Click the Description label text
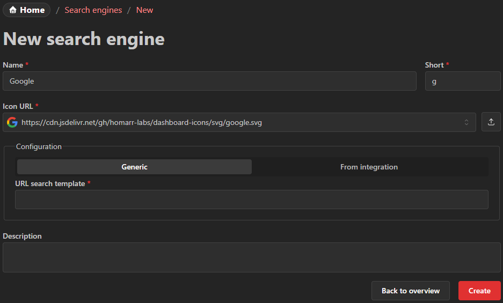 coord(22,236)
